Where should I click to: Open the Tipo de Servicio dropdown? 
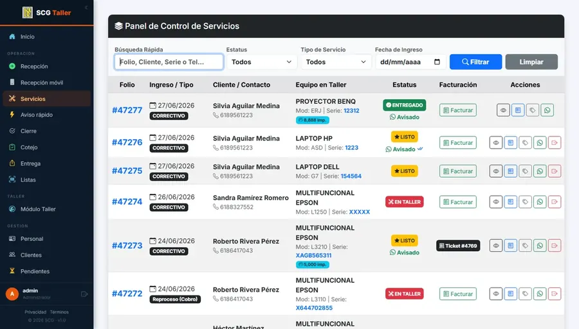[336, 62]
